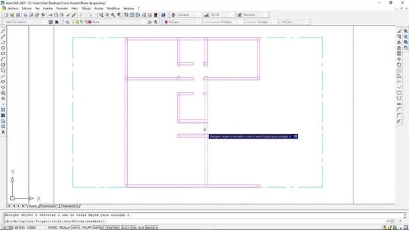Screen dimensions: 409x230
Task: Click the Undo arrow icon
Action: [82, 15]
